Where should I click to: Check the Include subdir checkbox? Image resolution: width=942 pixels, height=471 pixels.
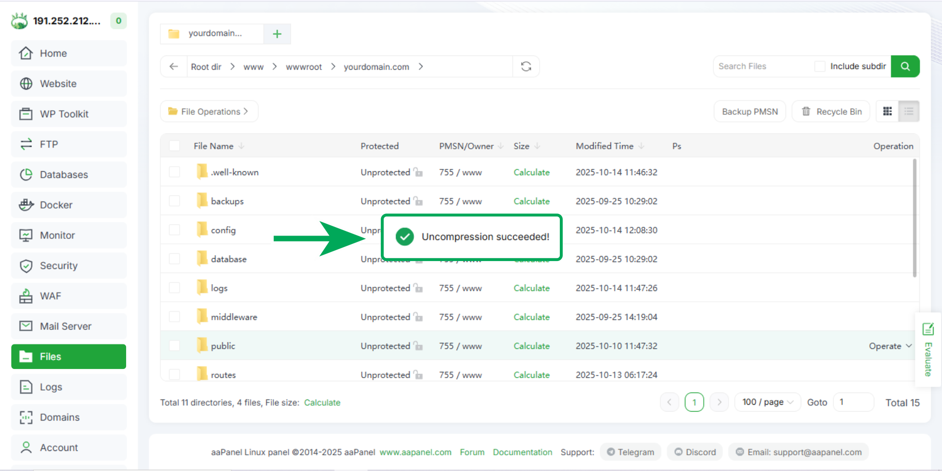(820, 66)
